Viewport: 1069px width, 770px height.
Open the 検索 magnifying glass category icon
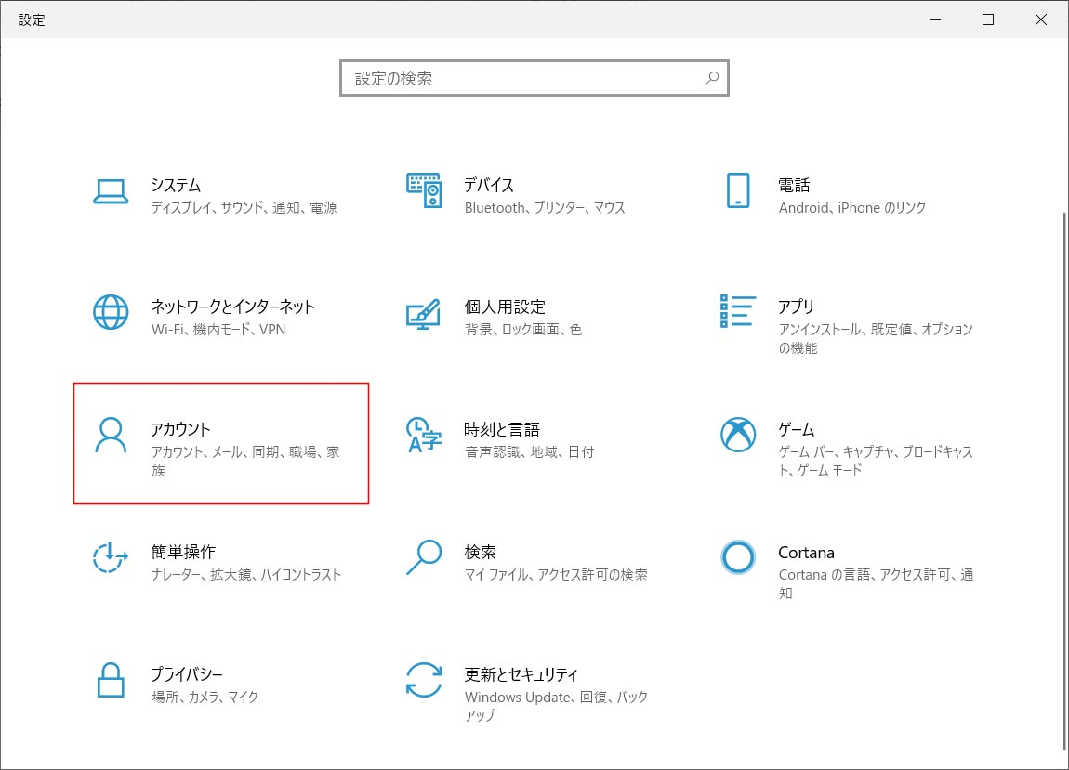tap(424, 557)
